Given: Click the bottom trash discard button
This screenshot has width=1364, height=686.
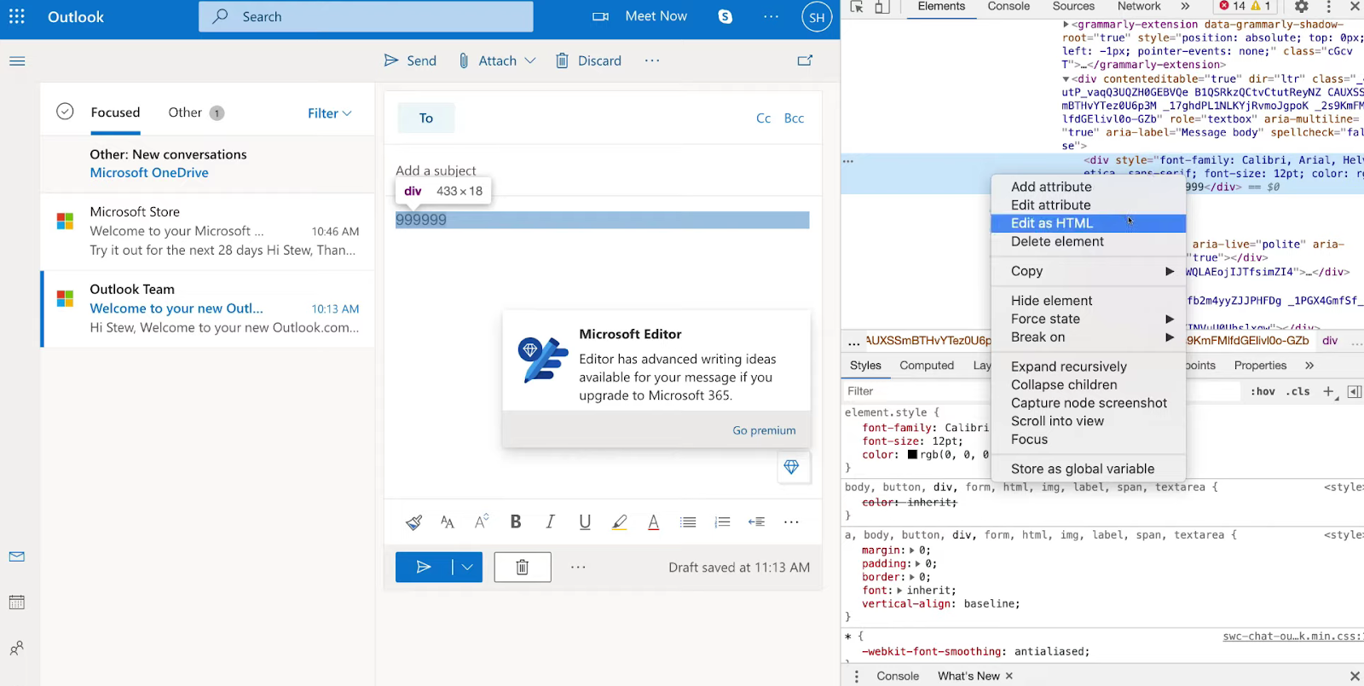Looking at the screenshot, I should (523, 568).
